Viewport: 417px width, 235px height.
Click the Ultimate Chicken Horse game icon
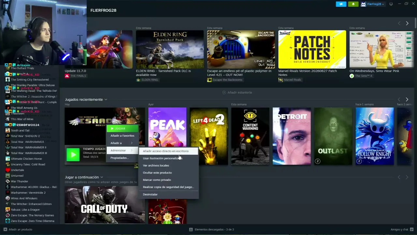pos(8,159)
